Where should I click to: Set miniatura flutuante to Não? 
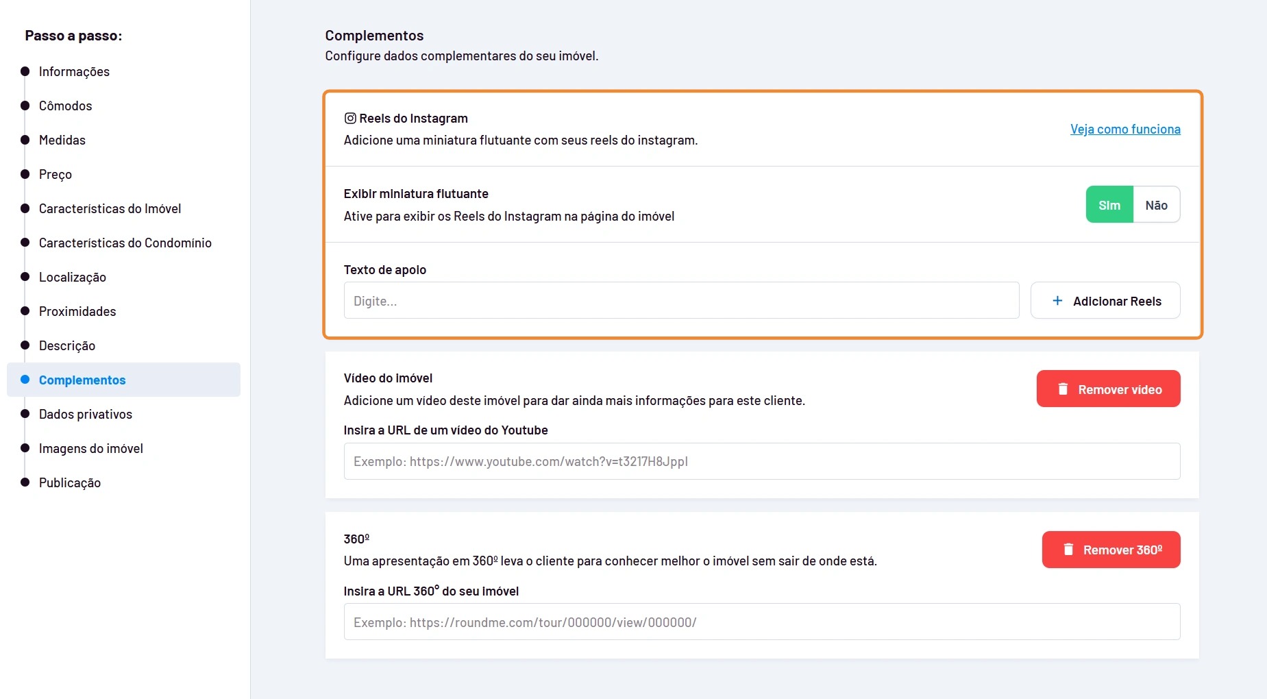pyautogui.click(x=1157, y=205)
